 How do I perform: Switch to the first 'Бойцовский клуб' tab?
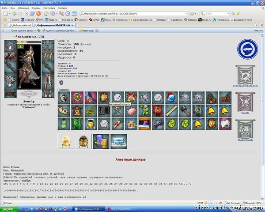[20, 25]
